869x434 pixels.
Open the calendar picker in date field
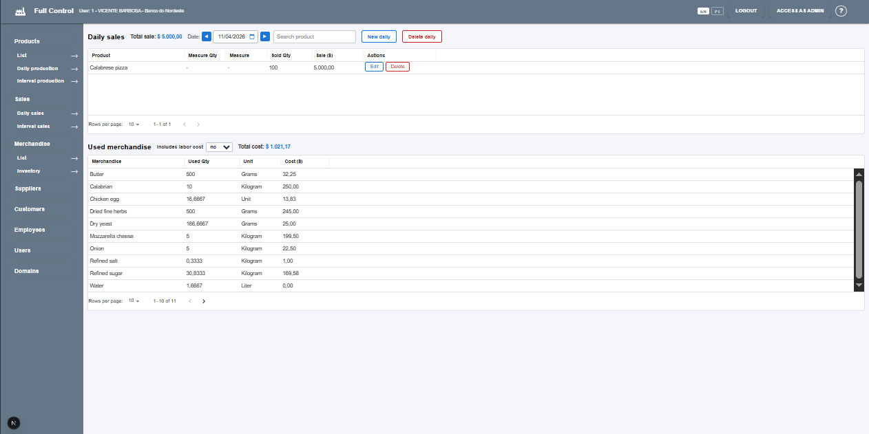pyautogui.click(x=252, y=36)
